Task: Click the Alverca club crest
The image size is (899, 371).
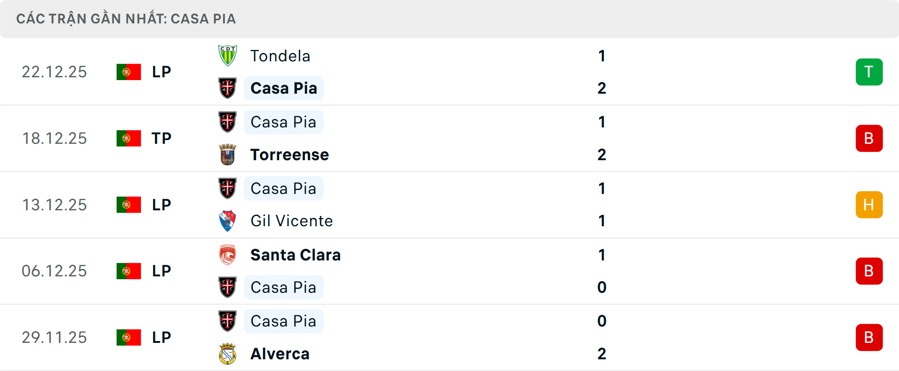Action: click(x=228, y=354)
